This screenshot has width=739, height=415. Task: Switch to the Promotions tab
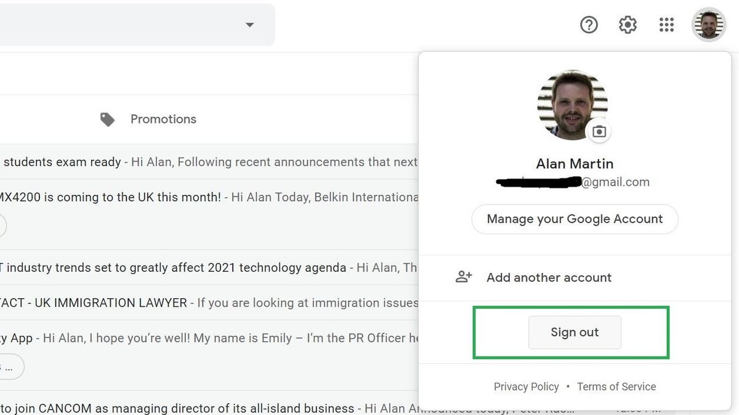163,119
